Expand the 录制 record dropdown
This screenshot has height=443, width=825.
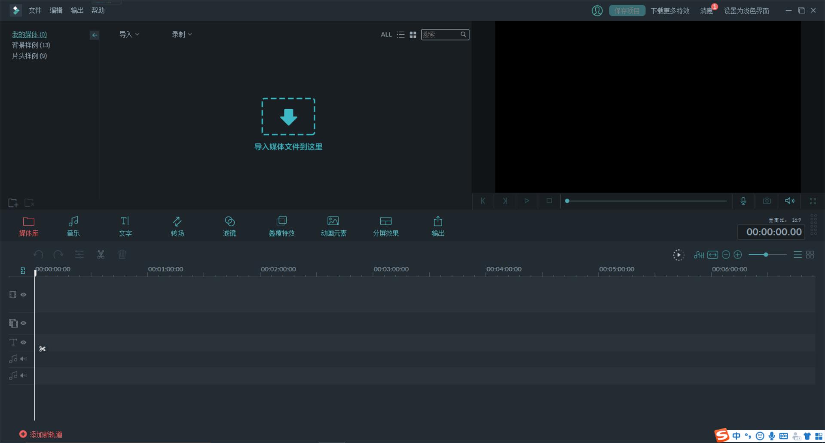182,34
